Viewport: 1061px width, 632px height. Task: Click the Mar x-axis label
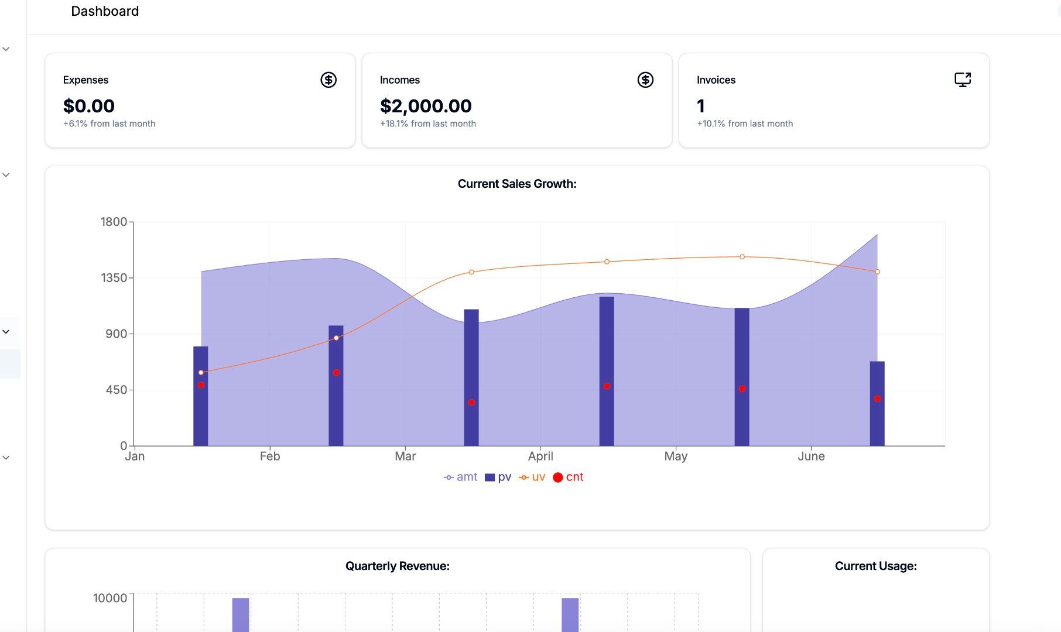(x=405, y=456)
